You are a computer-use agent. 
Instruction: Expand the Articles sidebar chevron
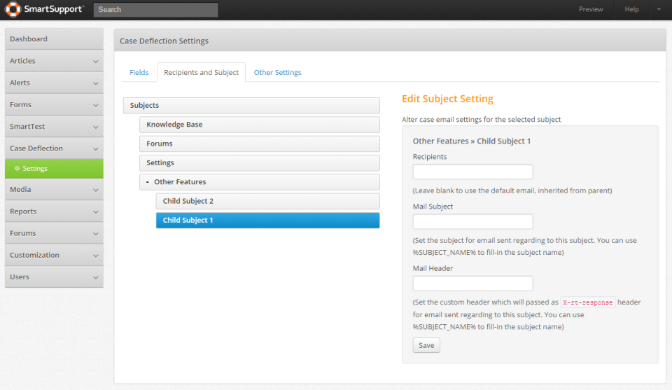coord(96,62)
